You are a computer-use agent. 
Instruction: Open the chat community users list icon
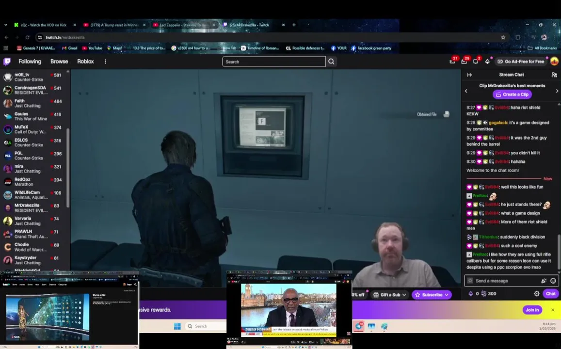(554, 75)
